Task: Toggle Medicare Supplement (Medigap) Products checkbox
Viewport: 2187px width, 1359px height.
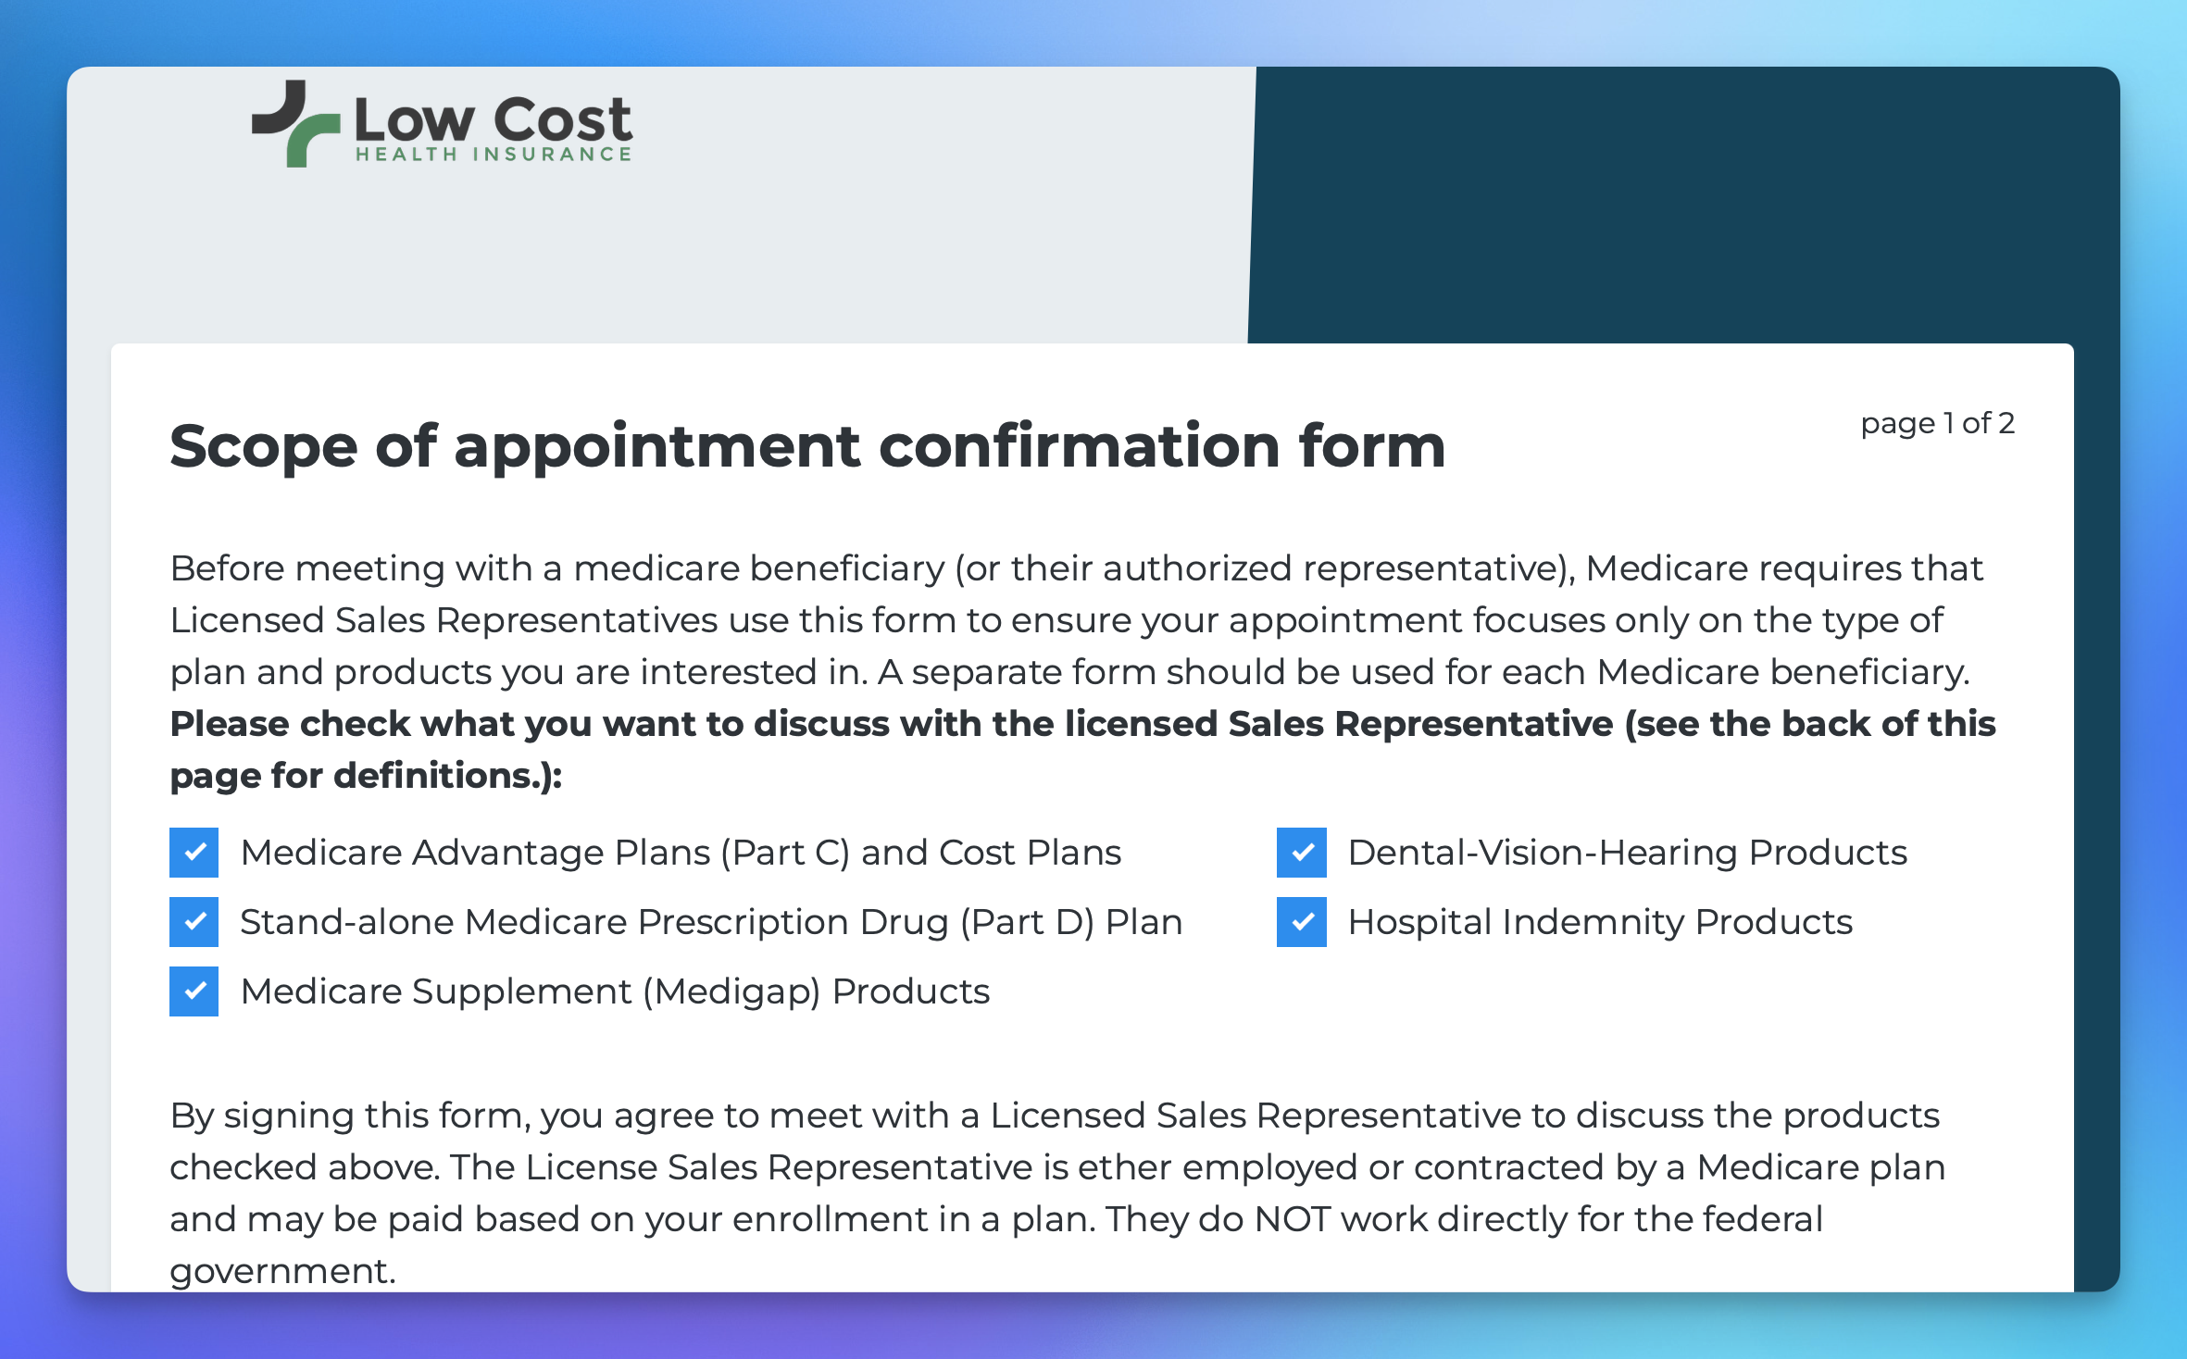Action: tap(194, 991)
